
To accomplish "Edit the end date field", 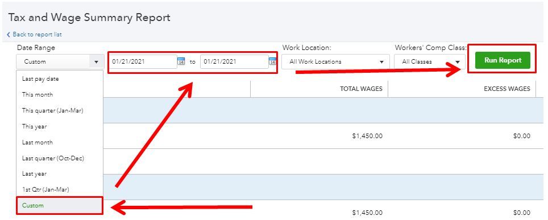I will coord(235,61).
